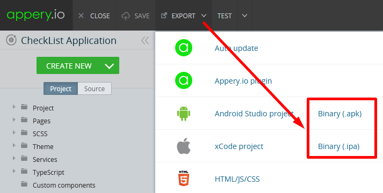Expand the SCSS folder arrow
The height and width of the screenshot is (193, 383).
point(14,133)
